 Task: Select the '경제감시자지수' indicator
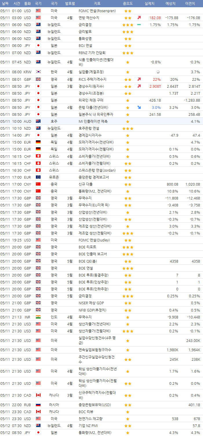(x=90, y=135)
